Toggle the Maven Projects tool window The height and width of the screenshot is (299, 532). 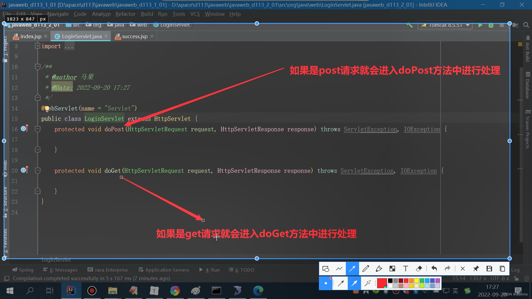click(528, 129)
